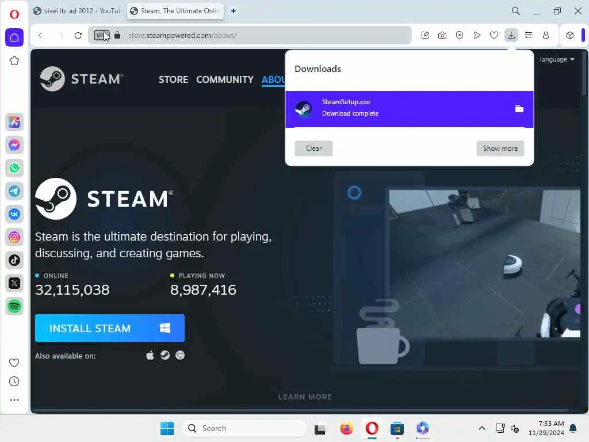The image size is (589, 442).
Task: Open the clock and date flyout
Action: pos(546,428)
